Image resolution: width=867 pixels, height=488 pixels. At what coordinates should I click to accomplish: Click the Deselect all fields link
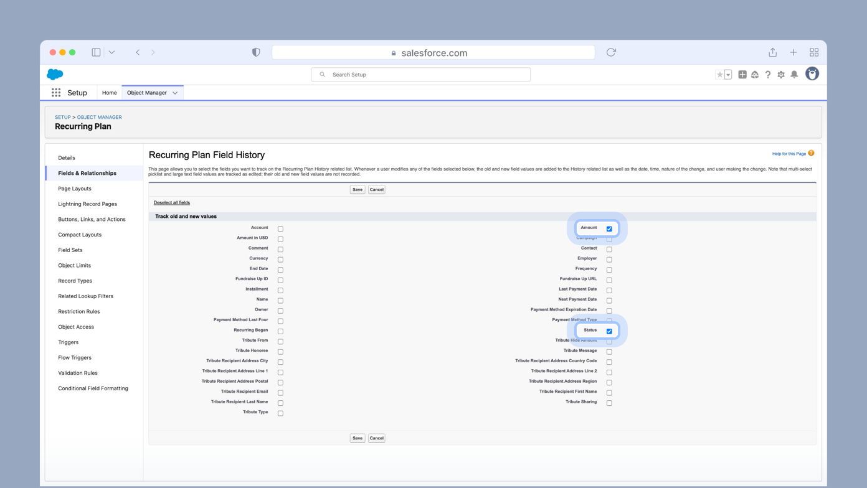[171, 202]
